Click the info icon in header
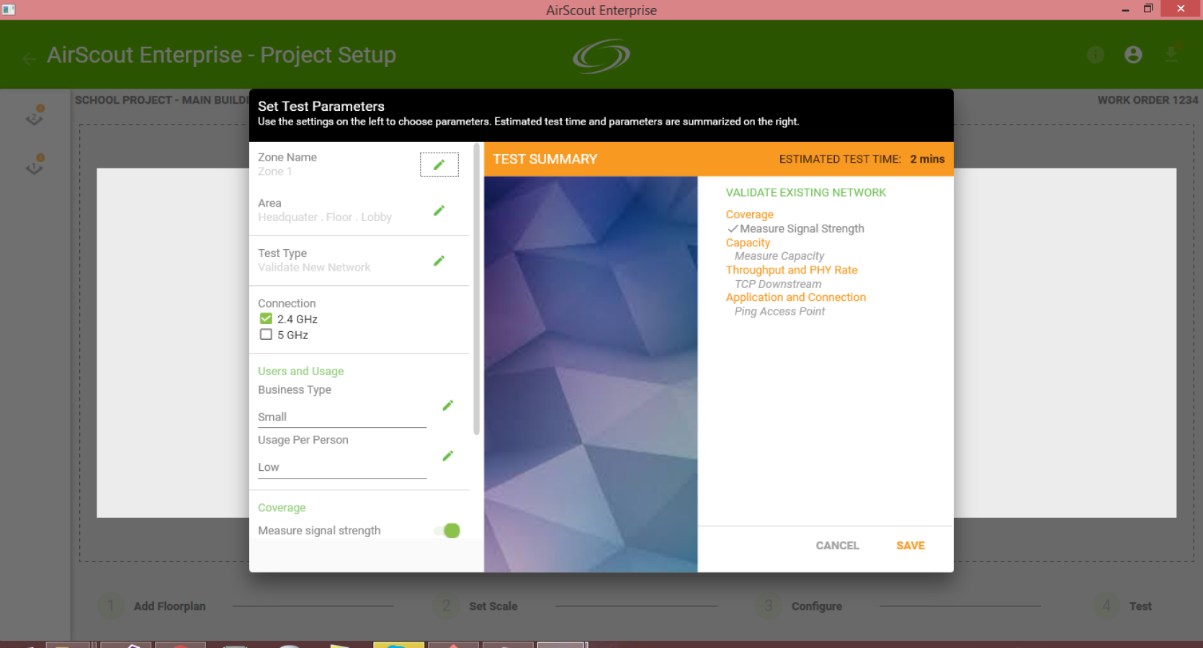 pyautogui.click(x=1096, y=55)
